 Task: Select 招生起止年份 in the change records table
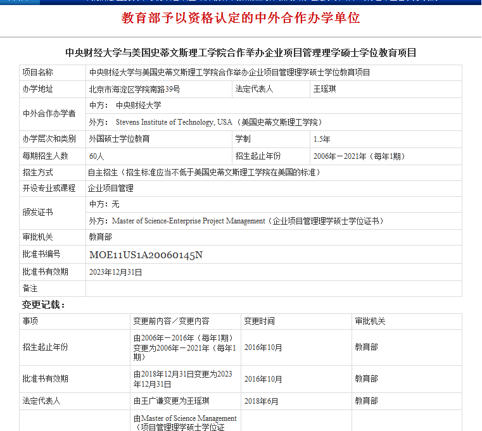point(45,347)
